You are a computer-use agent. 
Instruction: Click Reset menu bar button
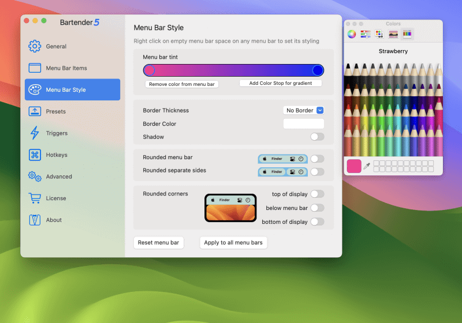click(x=158, y=243)
